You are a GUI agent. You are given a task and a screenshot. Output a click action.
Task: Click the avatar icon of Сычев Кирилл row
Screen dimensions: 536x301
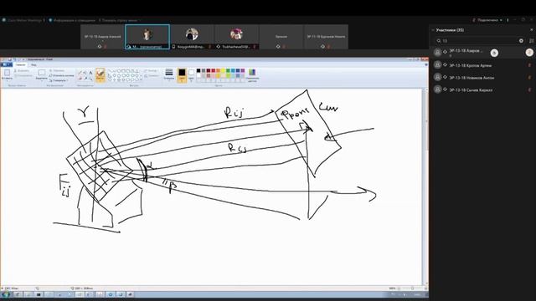coord(437,89)
